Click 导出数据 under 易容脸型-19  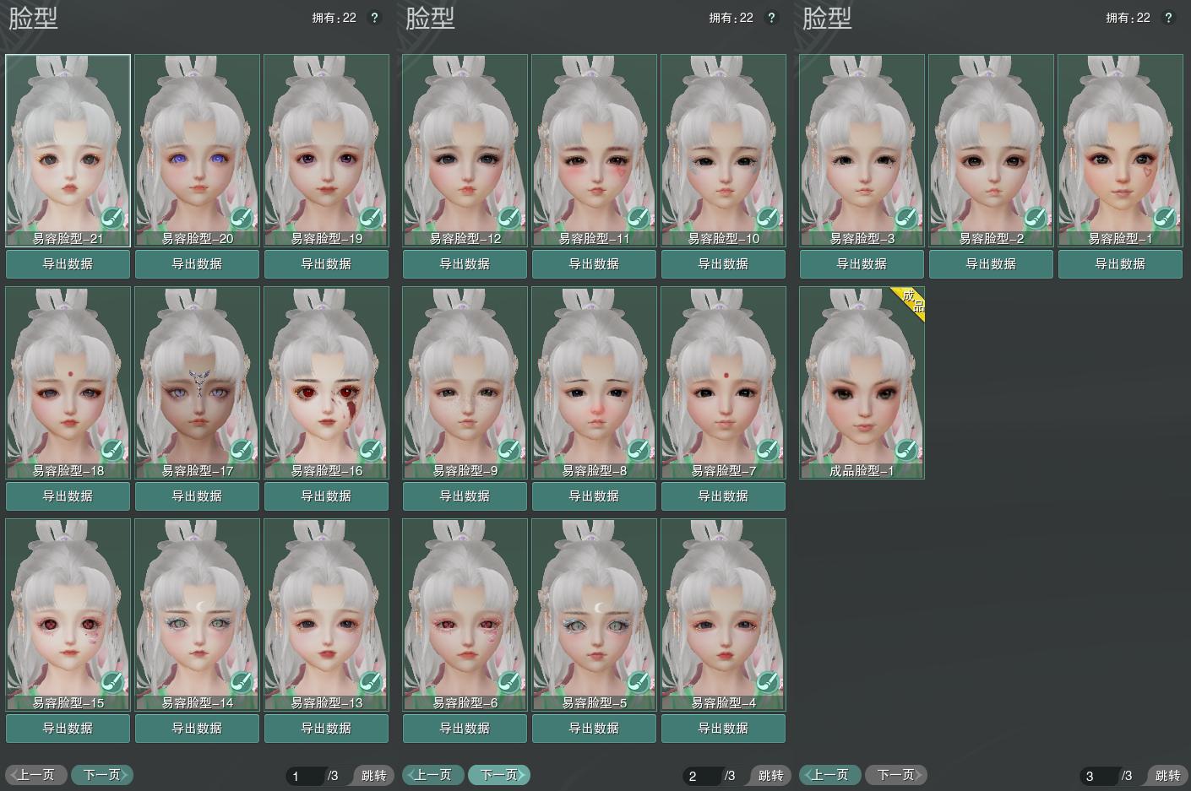[327, 264]
